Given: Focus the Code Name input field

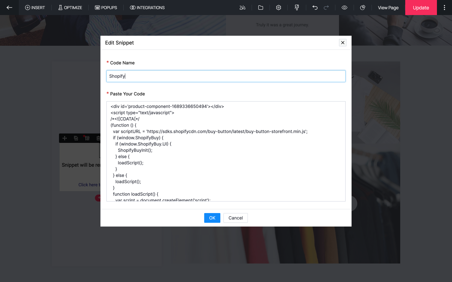Looking at the screenshot, I should pyautogui.click(x=226, y=76).
